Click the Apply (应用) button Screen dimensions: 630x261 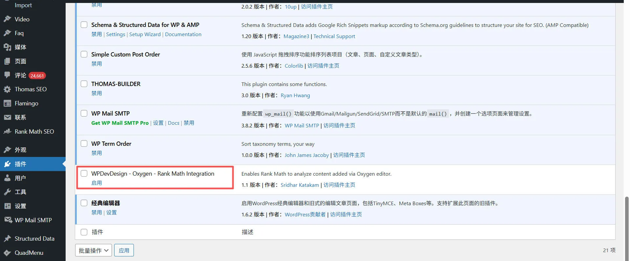pos(124,250)
